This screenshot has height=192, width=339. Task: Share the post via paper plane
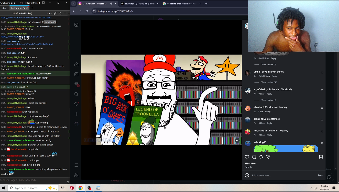268,157
